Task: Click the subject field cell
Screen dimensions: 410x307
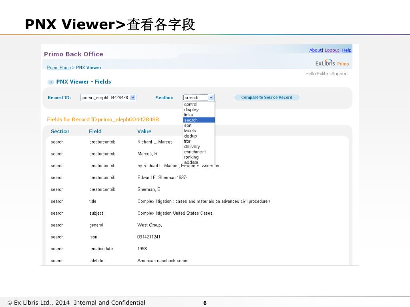Action: pyautogui.click(x=96, y=213)
